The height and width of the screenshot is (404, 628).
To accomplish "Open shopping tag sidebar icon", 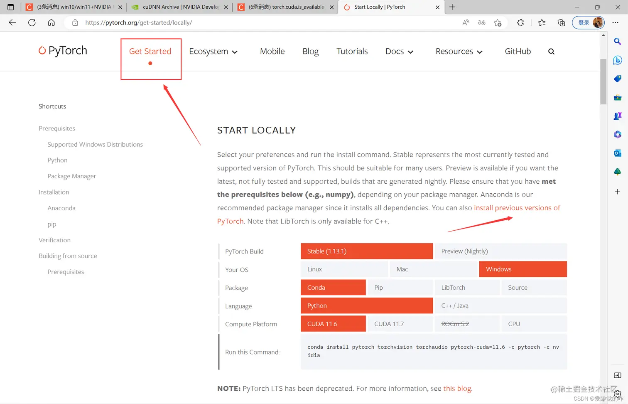I will (618, 79).
